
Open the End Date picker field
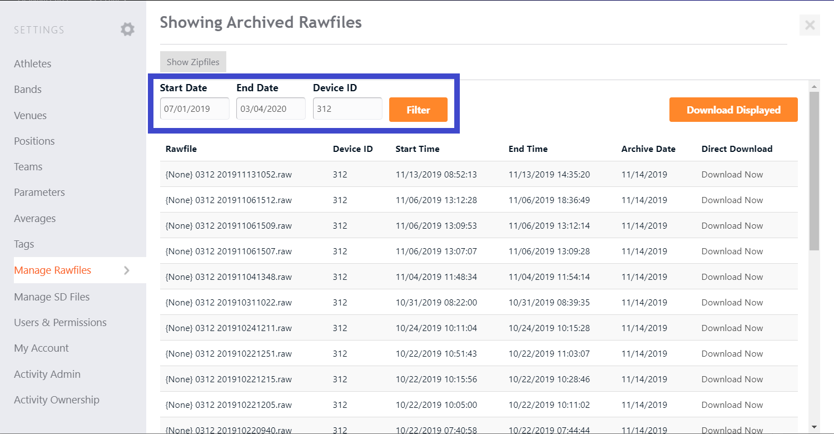(x=270, y=108)
